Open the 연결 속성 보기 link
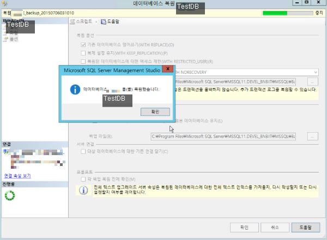The height and width of the screenshot is (240, 327). coord(17,176)
